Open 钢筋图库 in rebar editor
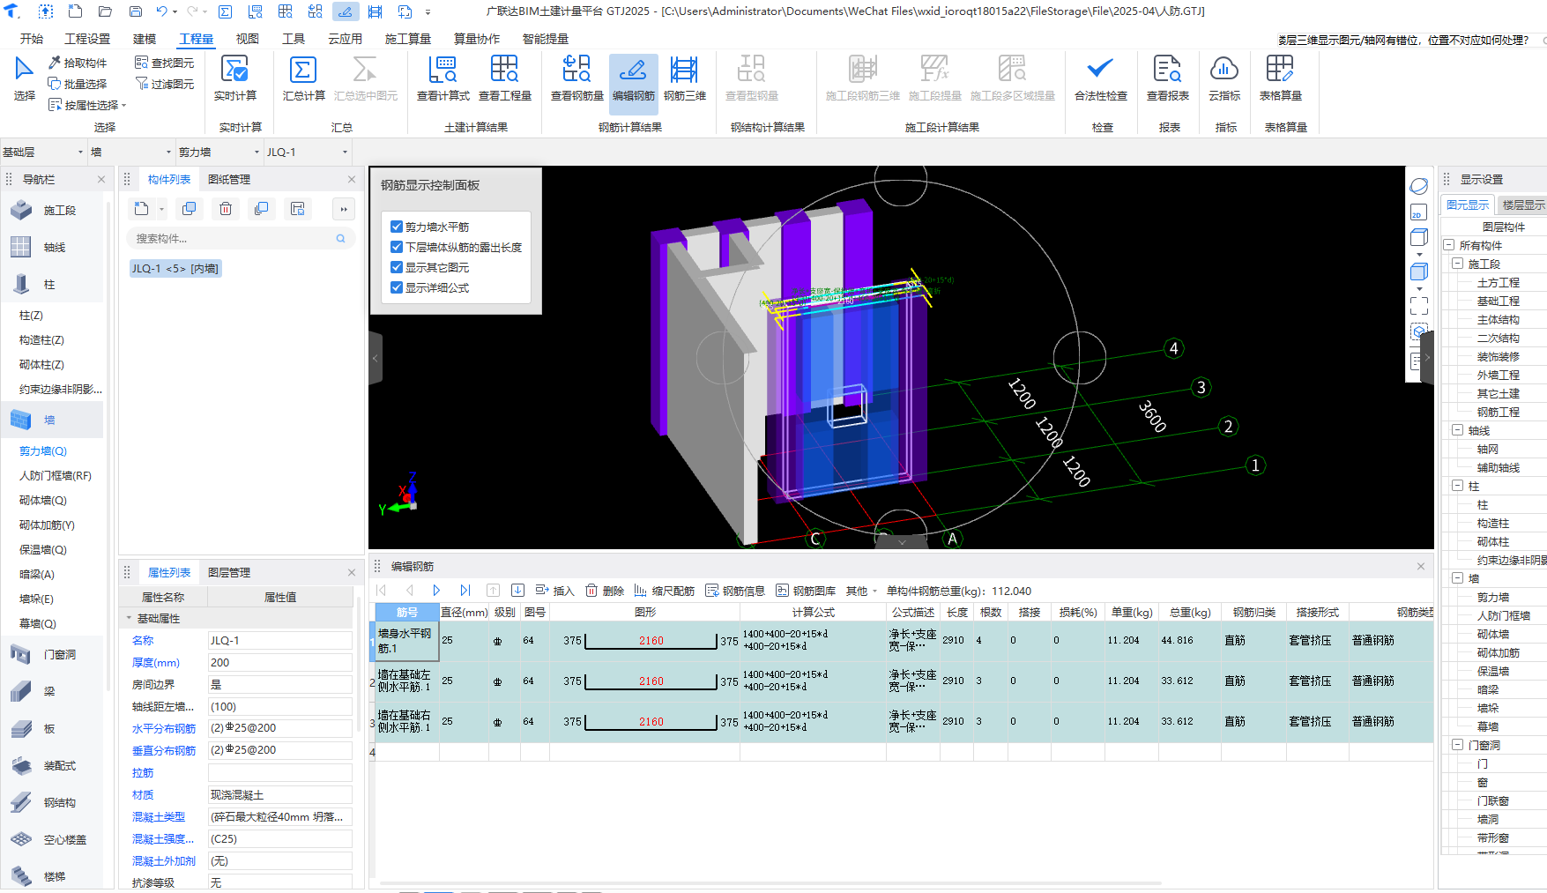The height and width of the screenshot is (893, 1547). [x=806, y=591]
